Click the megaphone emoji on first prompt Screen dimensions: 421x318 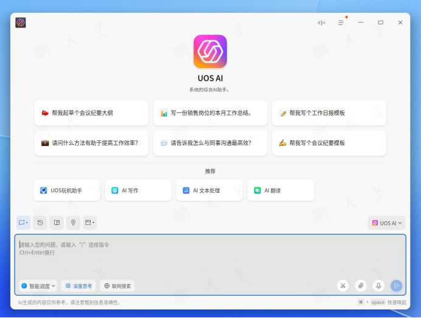pyautogui.click(x=45, y=113)
